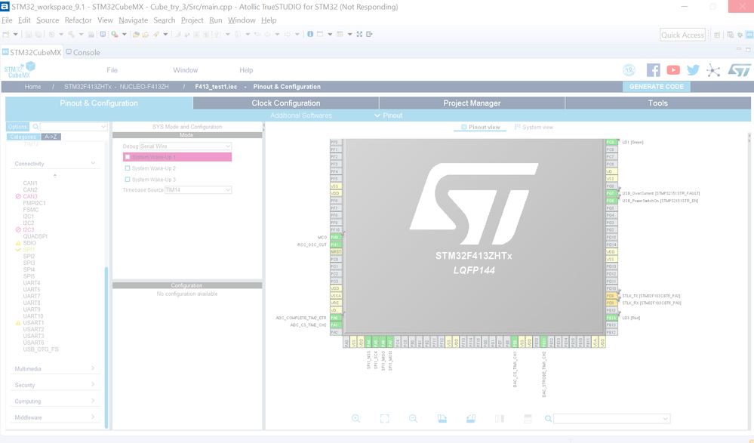This screenshot has height=443, width=754.
Task: Click Additional Softwares
Action: pos(301,115)
